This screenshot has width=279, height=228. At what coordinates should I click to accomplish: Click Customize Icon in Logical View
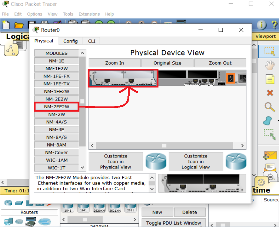pyautogui.click(x=196, y=161)
